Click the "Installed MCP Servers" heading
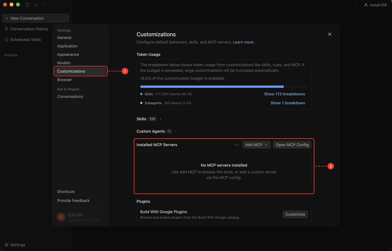 click(x=157, y=145)
